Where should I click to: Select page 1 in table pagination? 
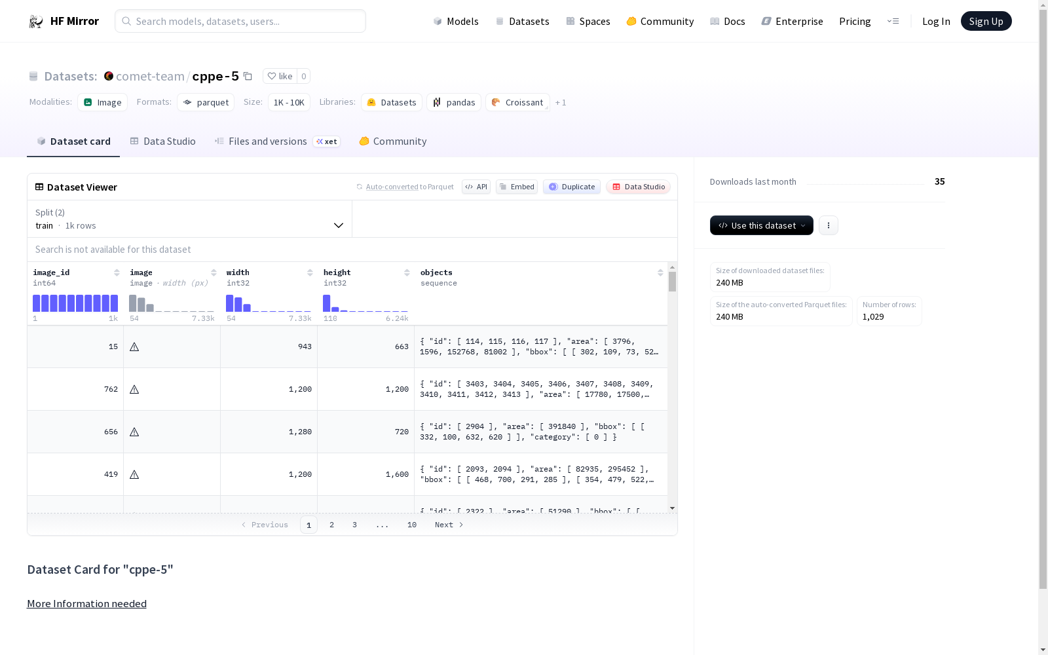tap(309, 525)
